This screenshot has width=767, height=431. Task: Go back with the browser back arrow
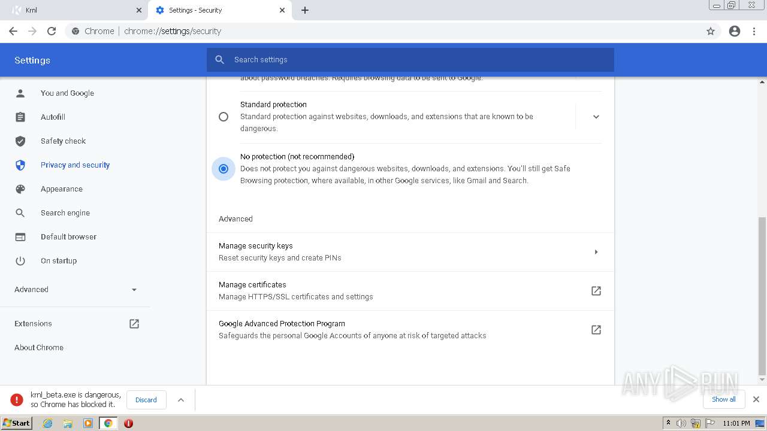[13, 31]
